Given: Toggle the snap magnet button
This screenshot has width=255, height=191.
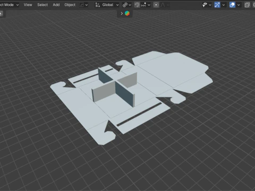Looking at the screenshot, I should [137, 5].
